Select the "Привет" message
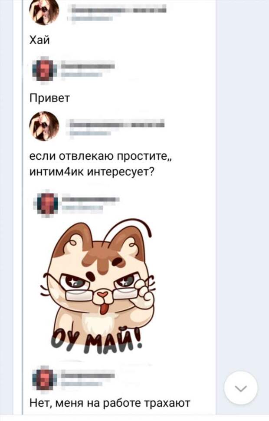269x421 pixels. pos(49,98)
